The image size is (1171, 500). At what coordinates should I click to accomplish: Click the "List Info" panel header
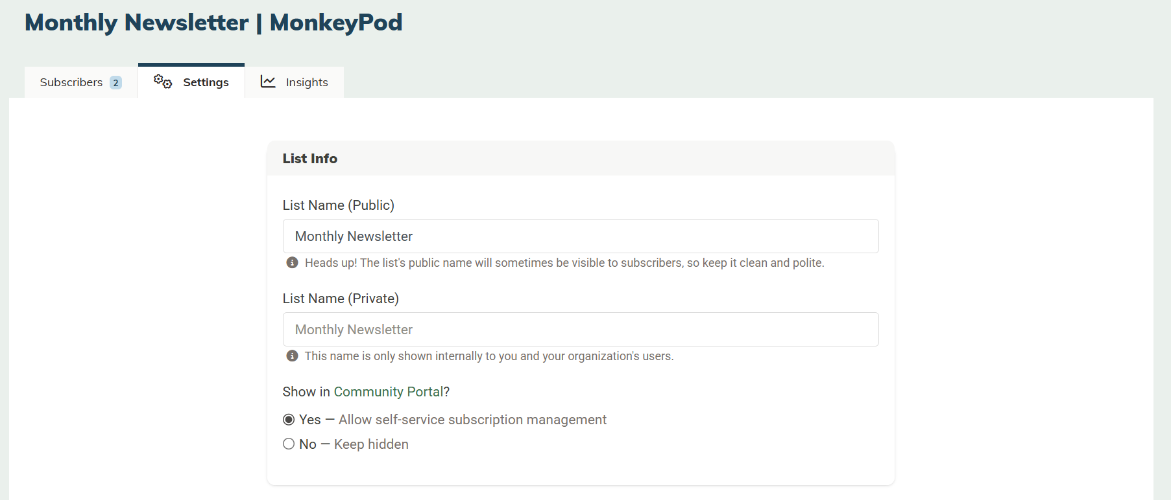[x=310, y=159]
